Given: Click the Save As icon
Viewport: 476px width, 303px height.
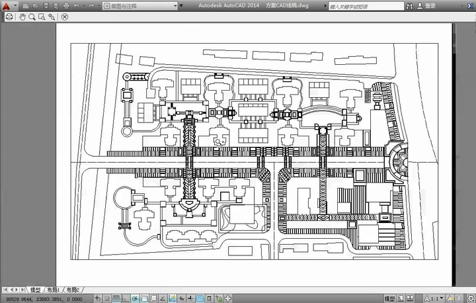Looking at the screenshot, I should pos(56,6).
